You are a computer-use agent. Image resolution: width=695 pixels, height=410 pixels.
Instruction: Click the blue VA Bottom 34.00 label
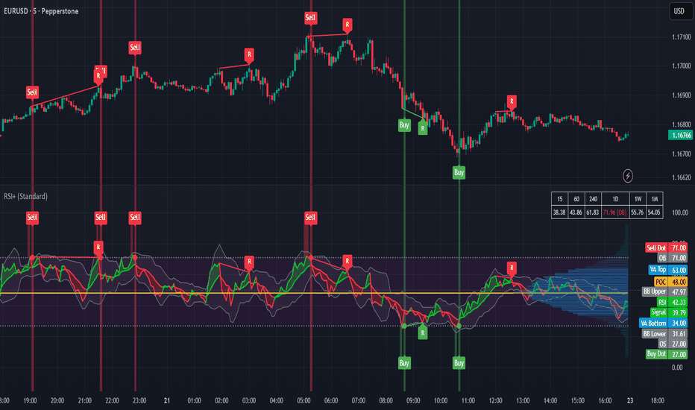tap(664, 323)
